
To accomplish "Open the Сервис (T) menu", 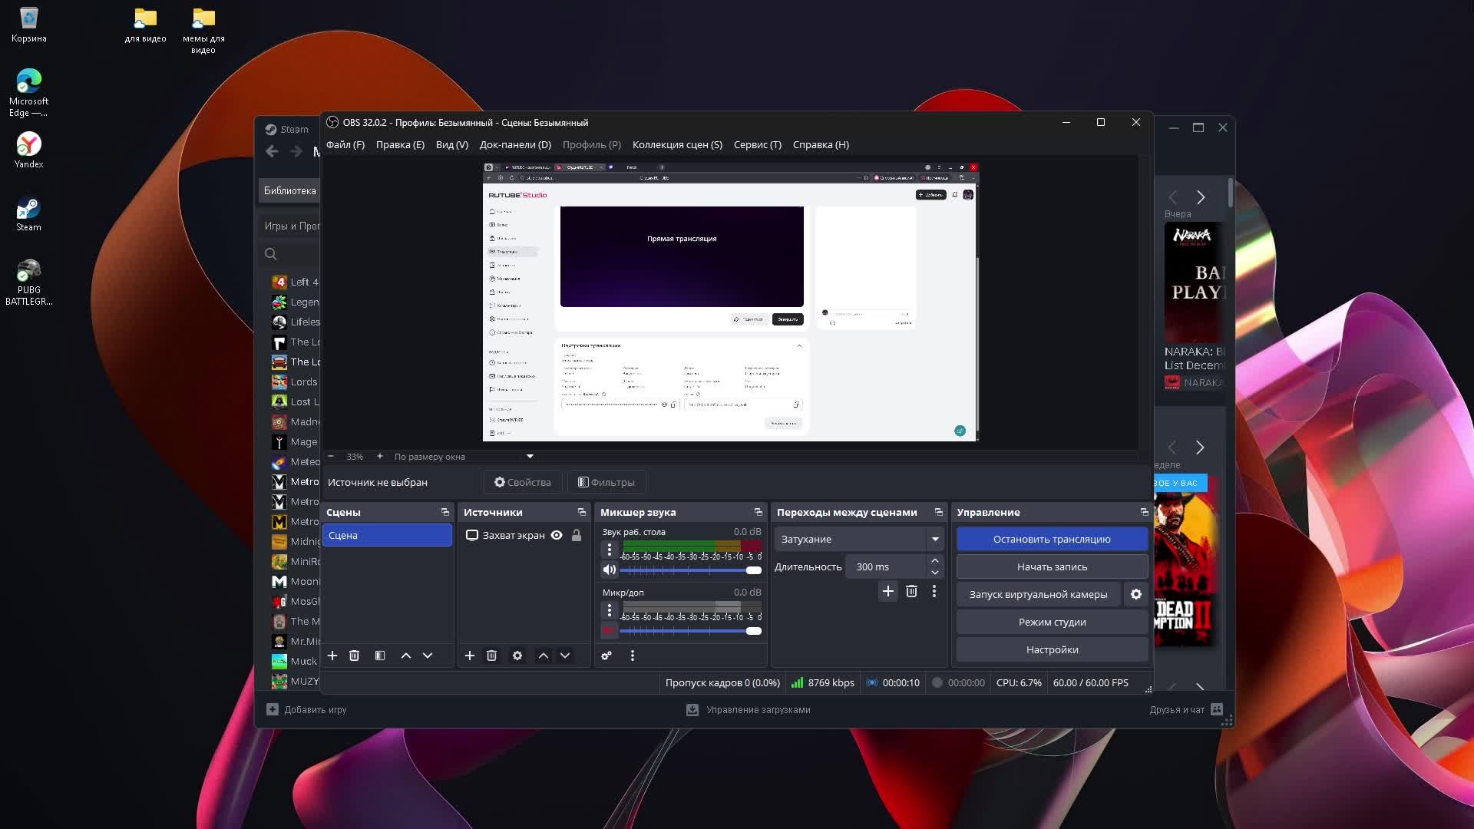I will coord(757,144).
